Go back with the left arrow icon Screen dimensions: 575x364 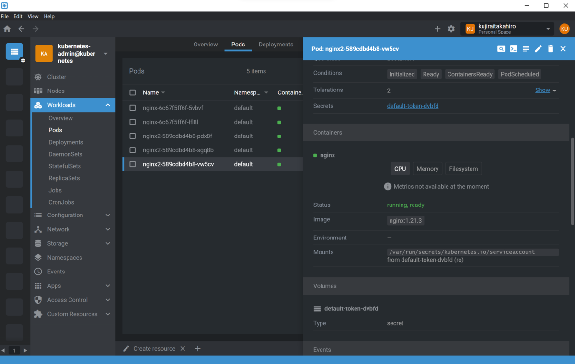coord(21,29)
